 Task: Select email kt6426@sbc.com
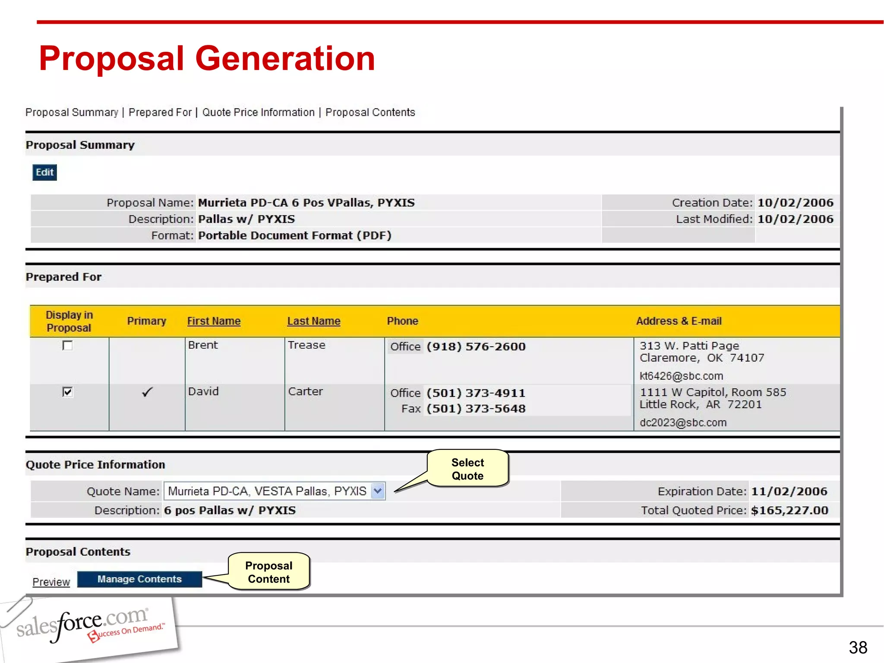681,376
